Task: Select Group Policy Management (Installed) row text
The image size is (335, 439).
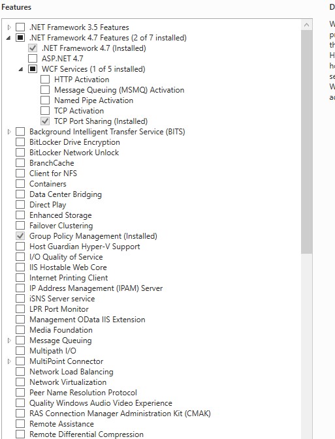Action: point(93,236)
